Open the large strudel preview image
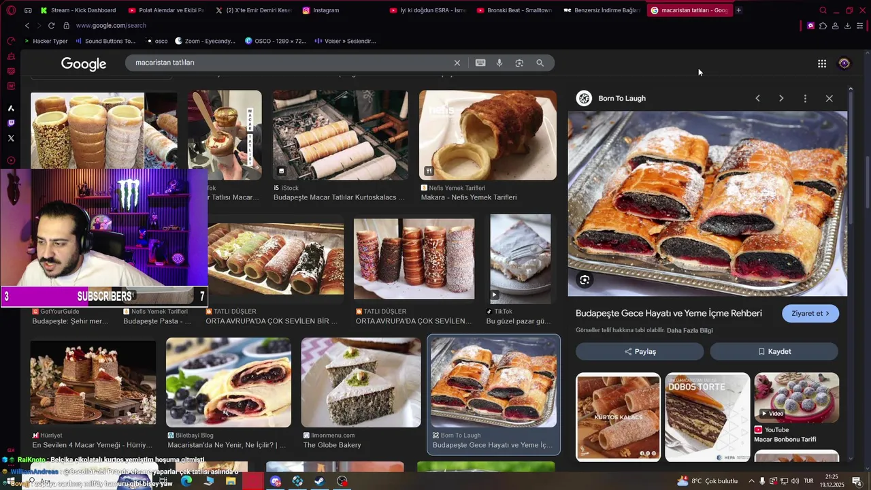Image resolution: width=871 pixels, height=490 pixels. (708, 203)
